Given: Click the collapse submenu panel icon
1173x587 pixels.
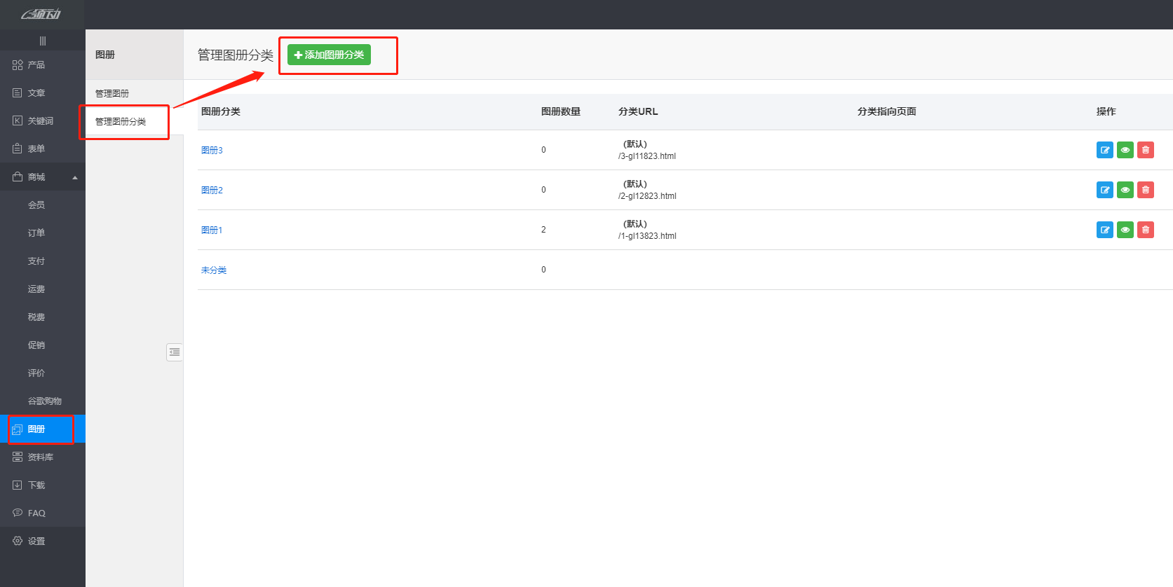Looking at the screenshot, I should 175,352.
